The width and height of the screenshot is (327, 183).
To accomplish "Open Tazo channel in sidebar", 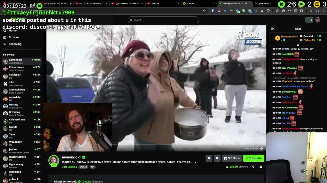I will pos(22,136).
